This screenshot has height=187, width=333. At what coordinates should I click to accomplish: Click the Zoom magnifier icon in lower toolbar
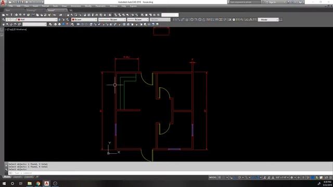[x=7, y=24]
